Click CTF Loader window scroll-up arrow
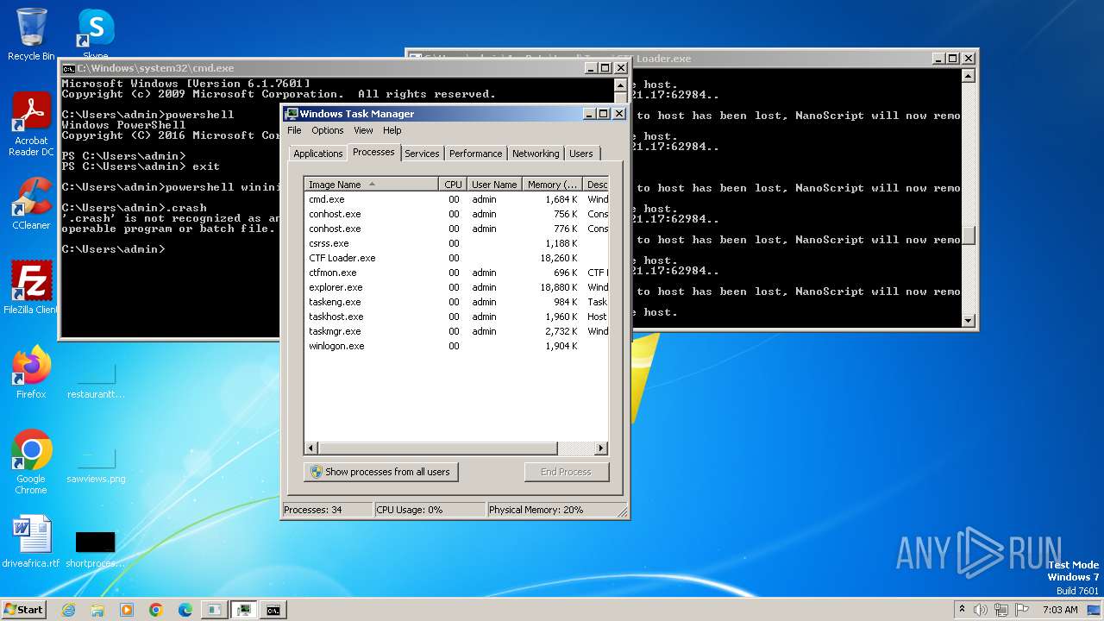 tap(969, 76)
